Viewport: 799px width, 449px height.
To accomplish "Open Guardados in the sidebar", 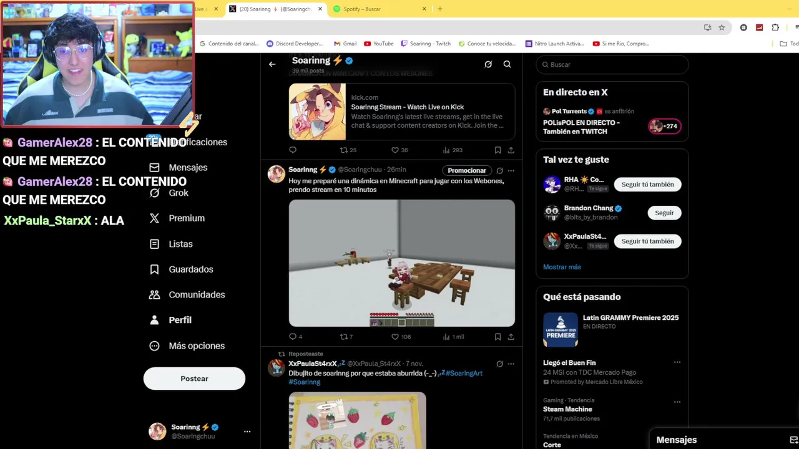I will click(182, 269).
